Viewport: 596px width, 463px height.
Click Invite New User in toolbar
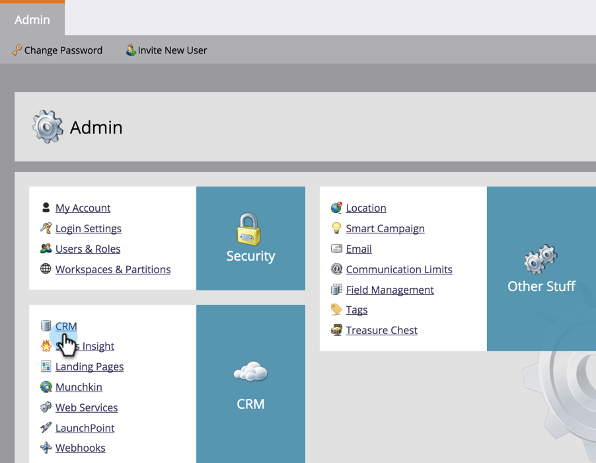pyautogui.click(x=167, y=50)
